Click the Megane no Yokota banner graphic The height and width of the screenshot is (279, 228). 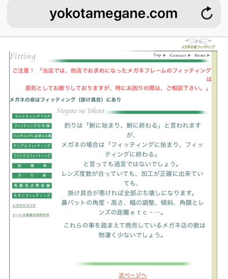[x=81, y=111]
